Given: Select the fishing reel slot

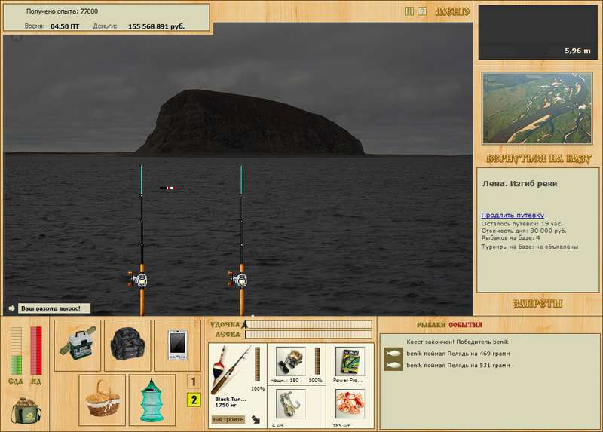Looking at the screenshot, I should pos(289,362).
